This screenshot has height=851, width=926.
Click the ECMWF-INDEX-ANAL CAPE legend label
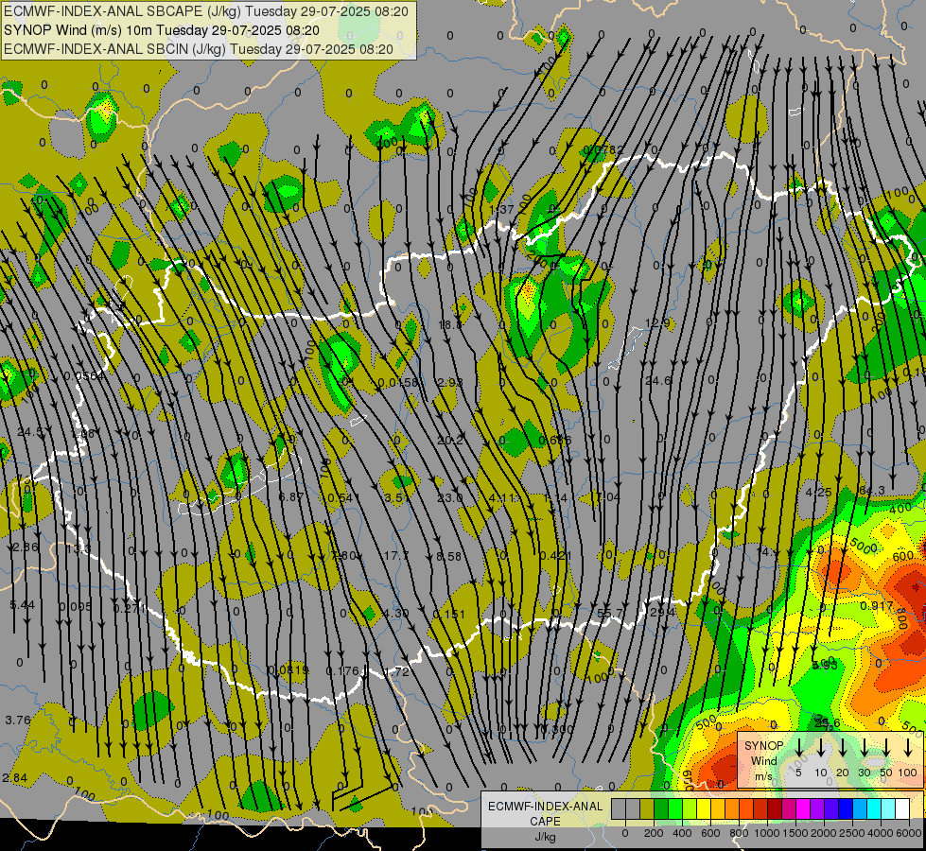coord(545,813)
